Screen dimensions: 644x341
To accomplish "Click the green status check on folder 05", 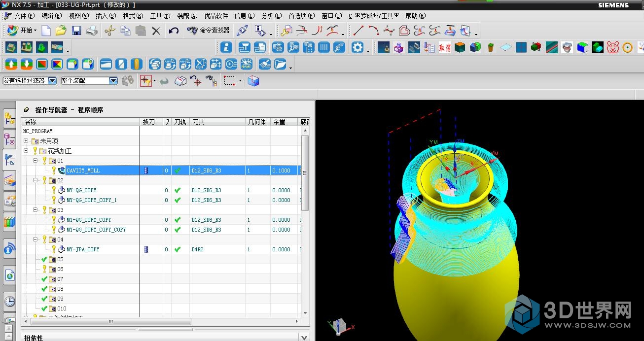I will (44, 259).
